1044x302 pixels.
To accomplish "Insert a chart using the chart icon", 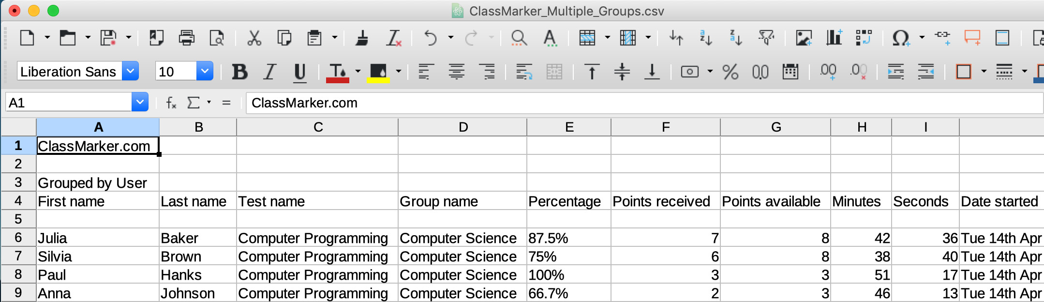I will point(834,38).
